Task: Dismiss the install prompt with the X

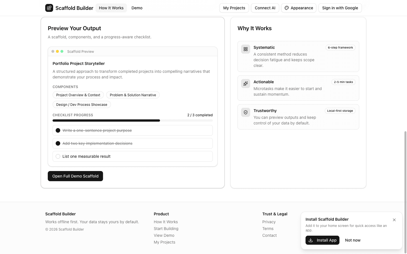Action: click(x=394, y=220)
